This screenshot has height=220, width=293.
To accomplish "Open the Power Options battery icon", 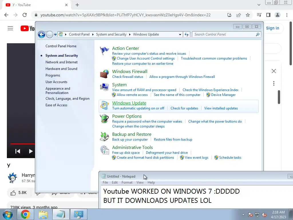I will 104,119.
